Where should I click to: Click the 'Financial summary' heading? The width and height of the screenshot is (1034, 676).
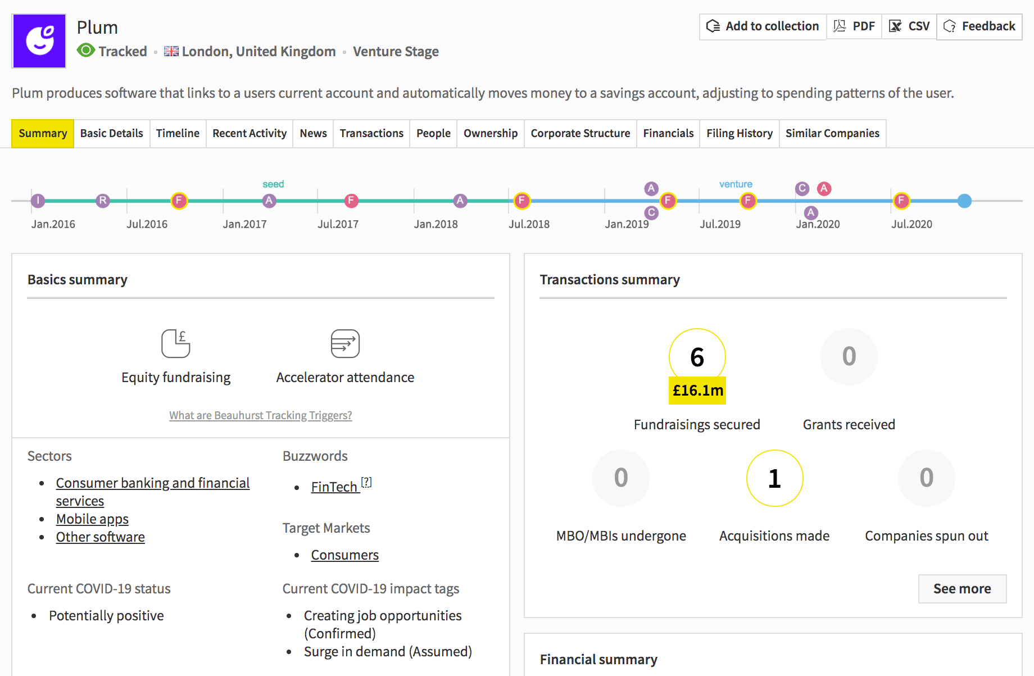point(598,659)
